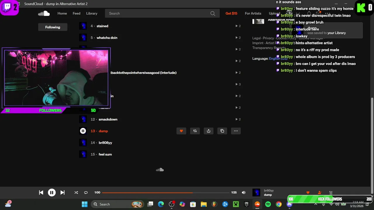
Task: Pause playback in the player bar
Action: click(x=52, y=192)
